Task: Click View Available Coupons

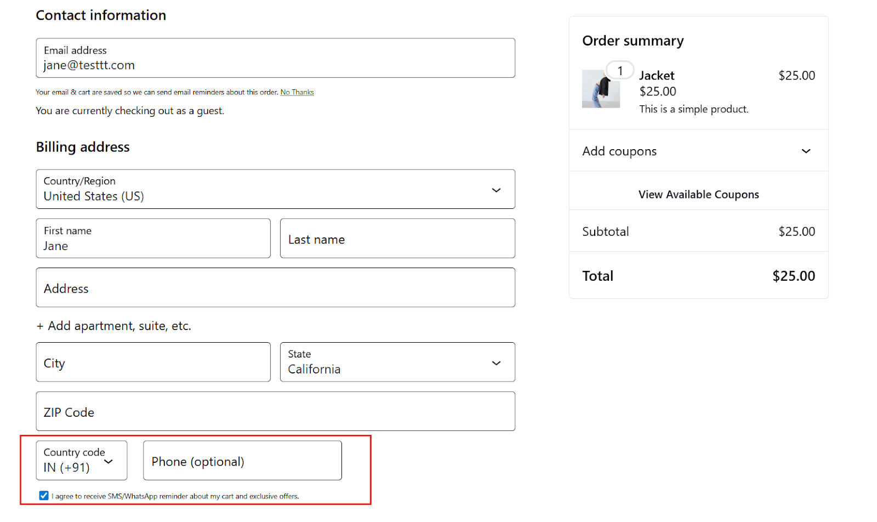Action: coord(698,194)
